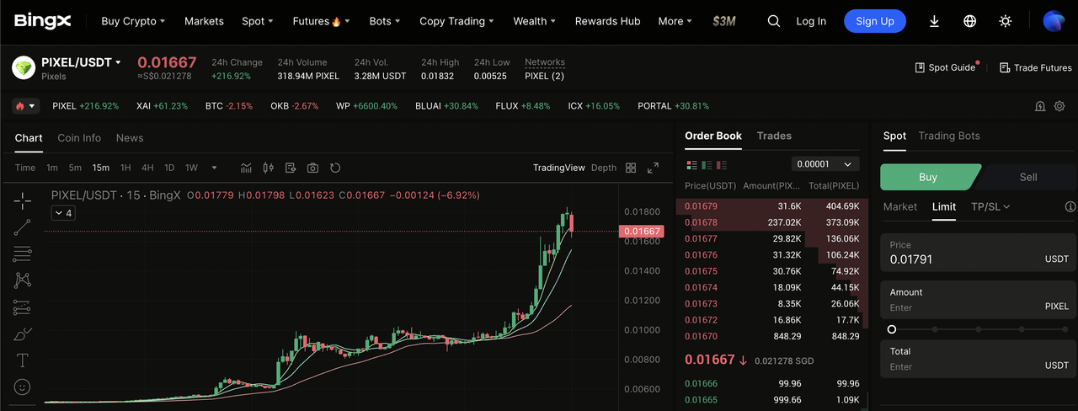Open the PIXEL/USDT pair selector
The image size is (1078, 411).
82,62
